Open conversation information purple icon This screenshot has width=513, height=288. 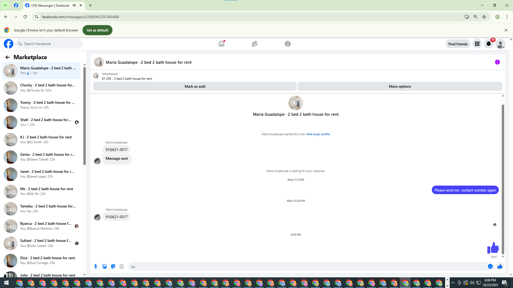[x=497, y=62]
